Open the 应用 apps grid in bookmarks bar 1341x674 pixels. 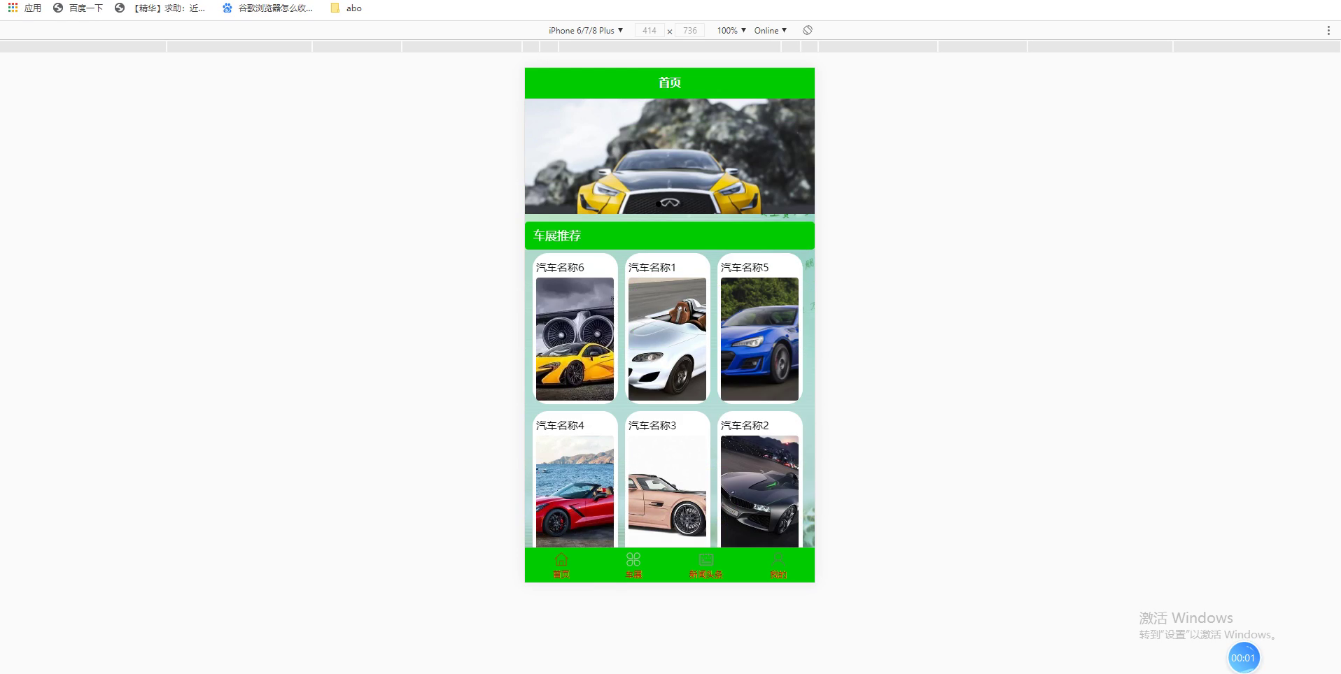tap(24, 8)
